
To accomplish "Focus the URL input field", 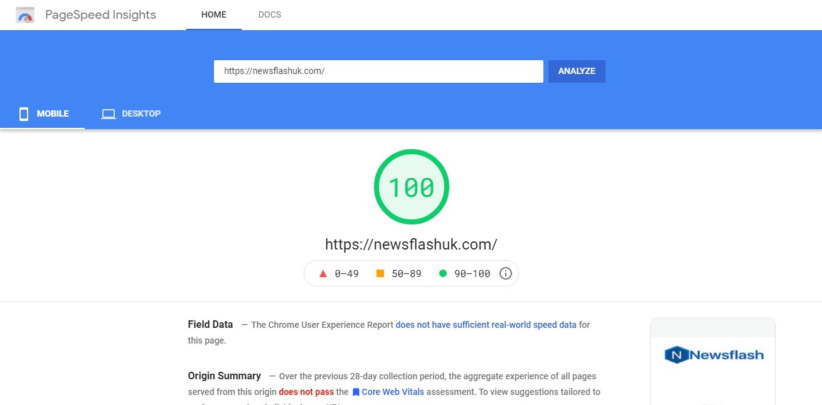I will [x=378, y=71].
